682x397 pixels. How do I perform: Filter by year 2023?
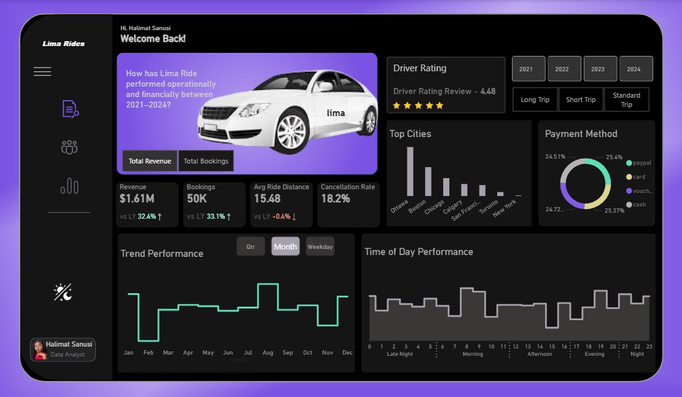point(600,69)
